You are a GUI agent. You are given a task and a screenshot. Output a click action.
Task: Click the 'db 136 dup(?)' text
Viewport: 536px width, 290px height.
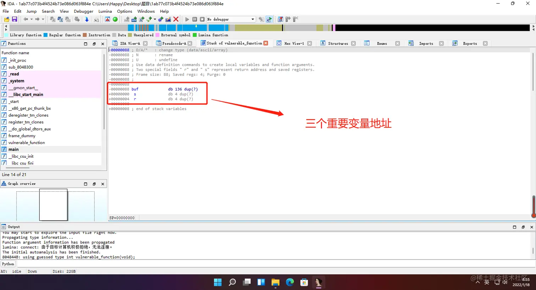[x=183, y=89]
